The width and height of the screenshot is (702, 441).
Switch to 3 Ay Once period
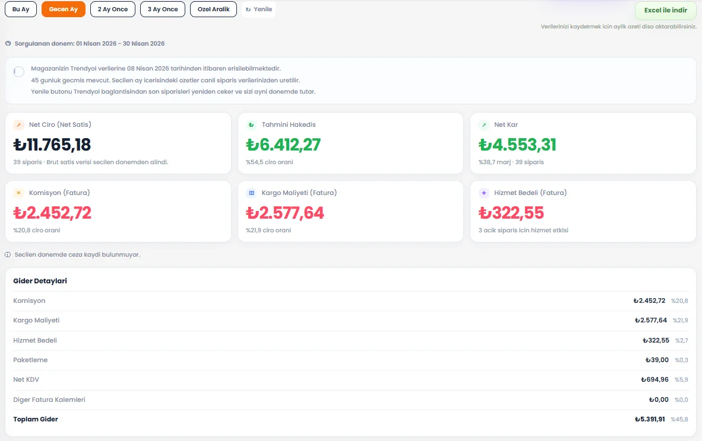pos(163,9)
